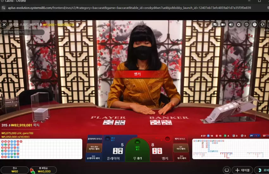Bet on the blue 플레이어 (Player) spot
The height and width of the screenshot is (174, 269).
(114, 149)
